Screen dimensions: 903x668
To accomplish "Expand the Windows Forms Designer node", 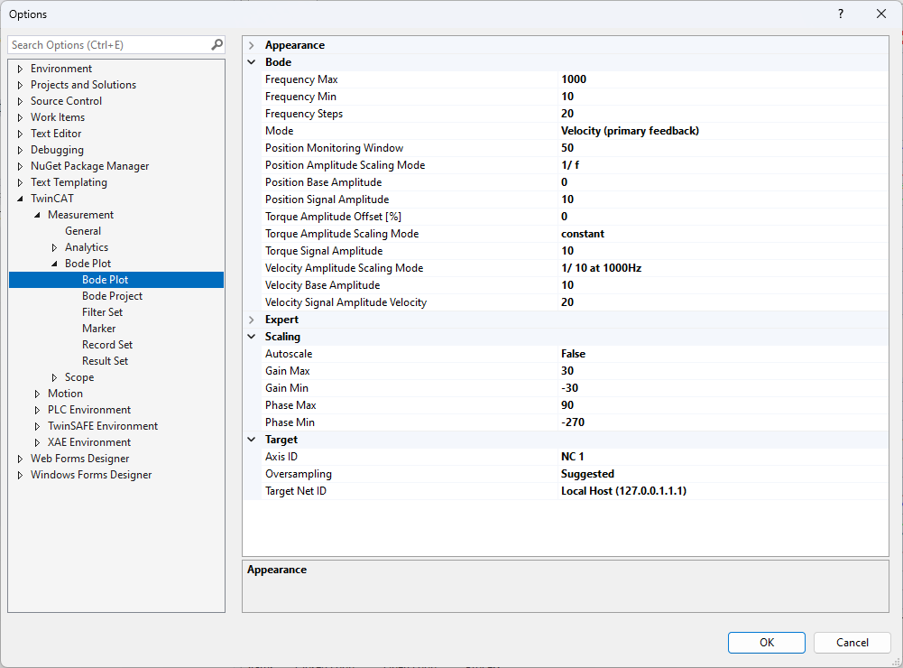I will coord(20,475).
